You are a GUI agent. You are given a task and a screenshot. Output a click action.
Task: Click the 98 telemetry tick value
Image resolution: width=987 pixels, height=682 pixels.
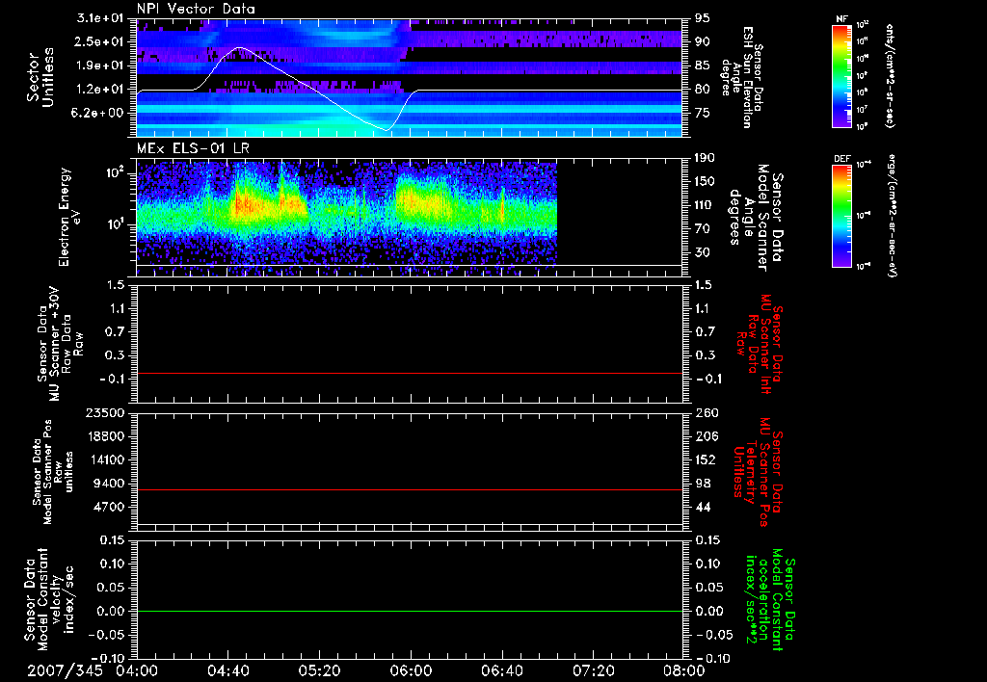pos(703,484)
